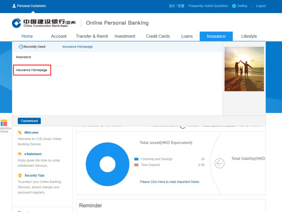Click the Welcome tag icon
This screenshot has width=282, height=212.
(20, 132)
